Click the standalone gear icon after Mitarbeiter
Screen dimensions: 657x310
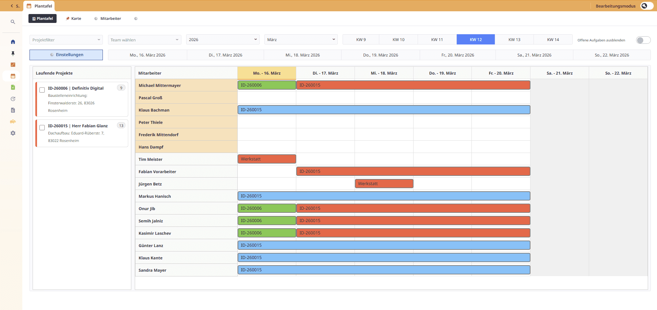coord(136,18)
